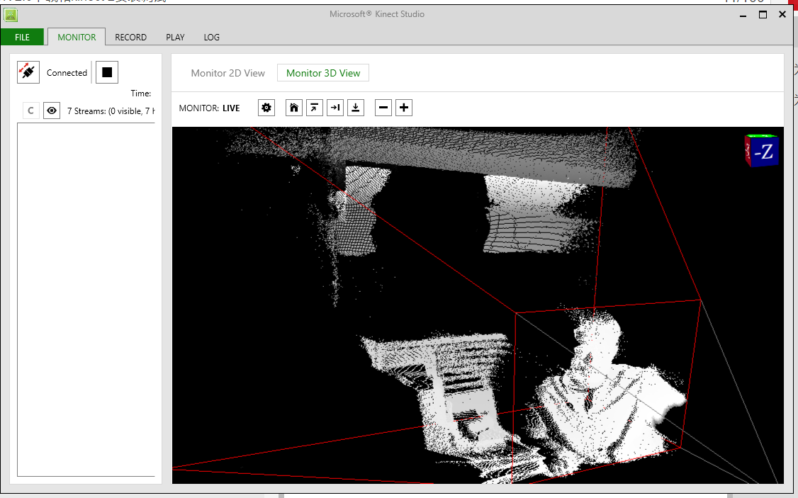The image size is (798, 498).
Task: Stop monitoring with the square icon
Action: 107,72
